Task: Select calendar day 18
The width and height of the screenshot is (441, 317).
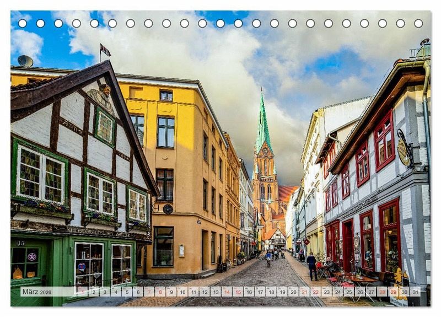Action: tap(271, 292)
